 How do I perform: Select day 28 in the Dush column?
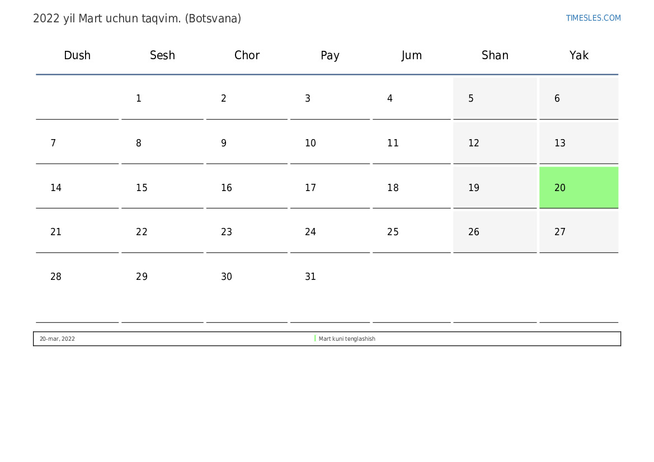(56, 277)
